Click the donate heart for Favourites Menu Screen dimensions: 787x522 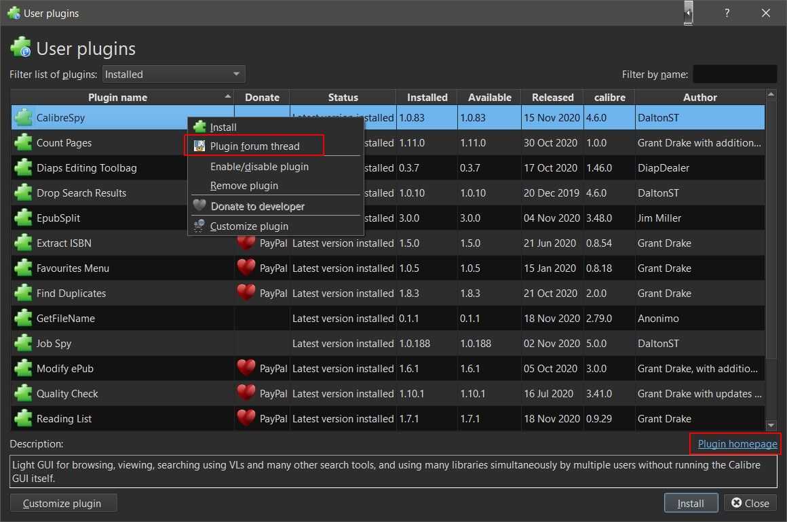point(246,267)
